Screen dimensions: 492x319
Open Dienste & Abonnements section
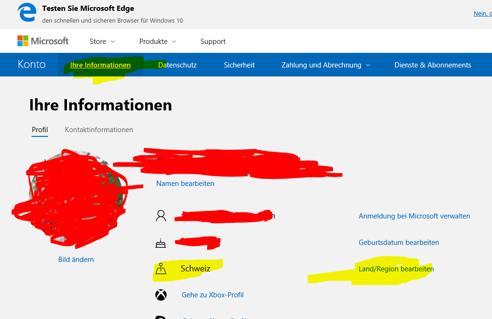point(433,65)
